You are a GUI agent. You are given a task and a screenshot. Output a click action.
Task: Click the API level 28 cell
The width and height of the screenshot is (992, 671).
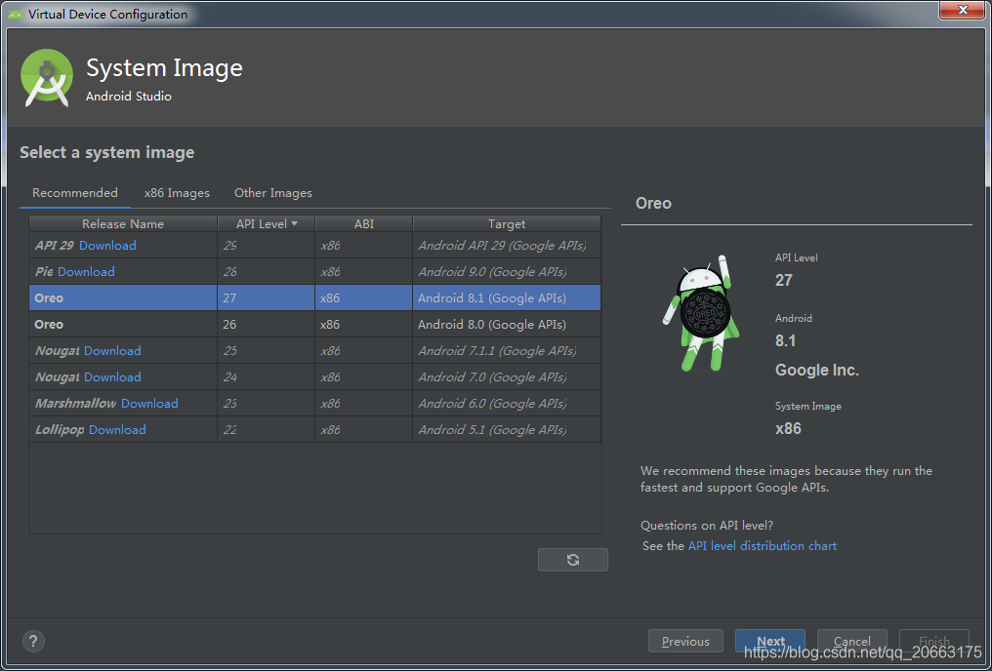point(266,272)
